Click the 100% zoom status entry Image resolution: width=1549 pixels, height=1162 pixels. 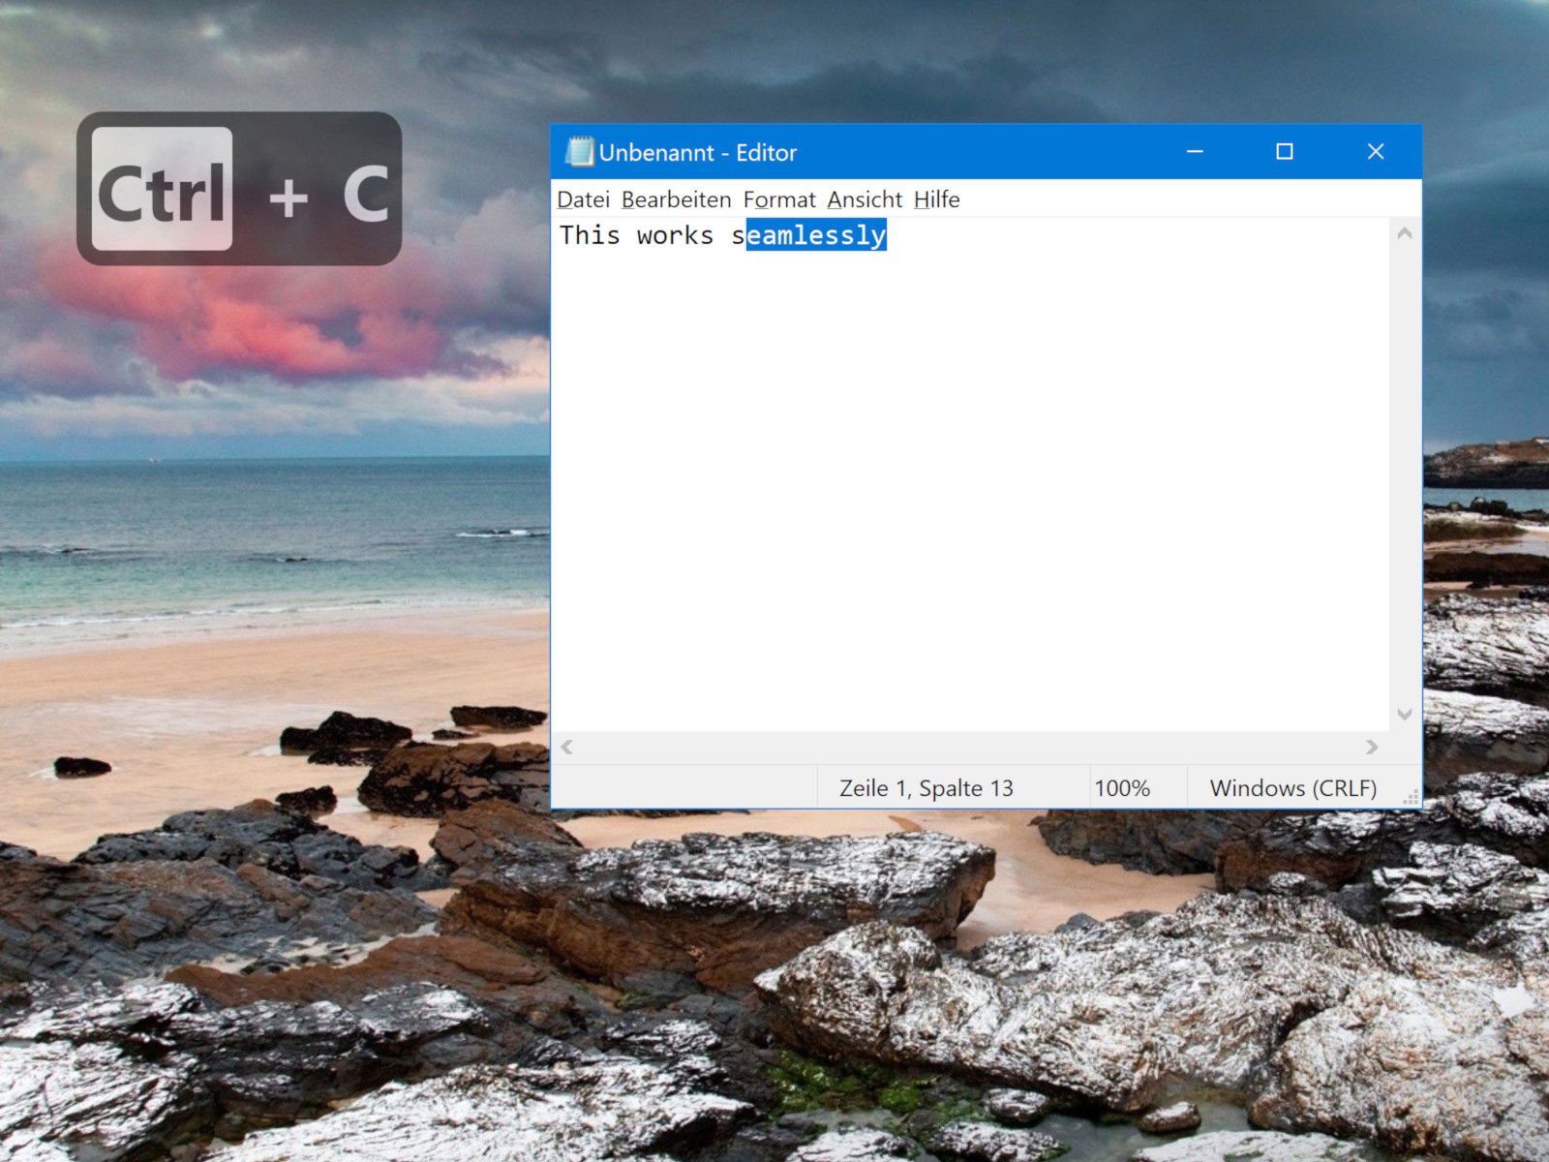pyautogui.click(x=1122, y=788)
